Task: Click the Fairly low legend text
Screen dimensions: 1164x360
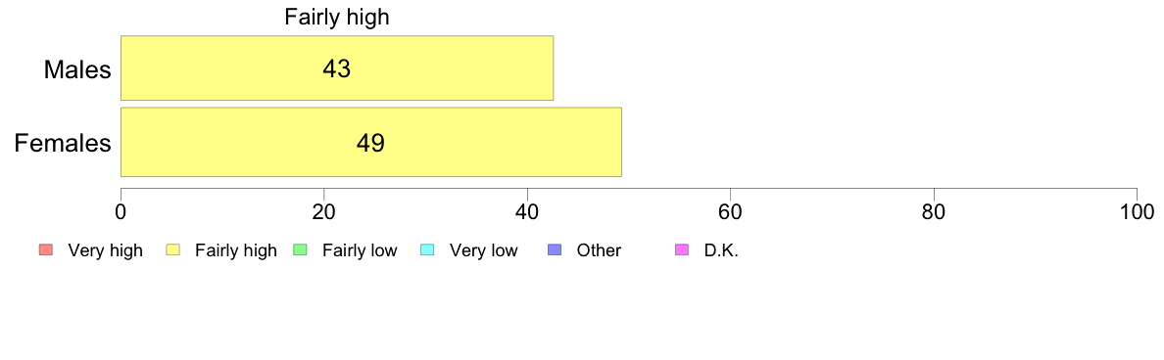Action: click(x=360, y=251)
